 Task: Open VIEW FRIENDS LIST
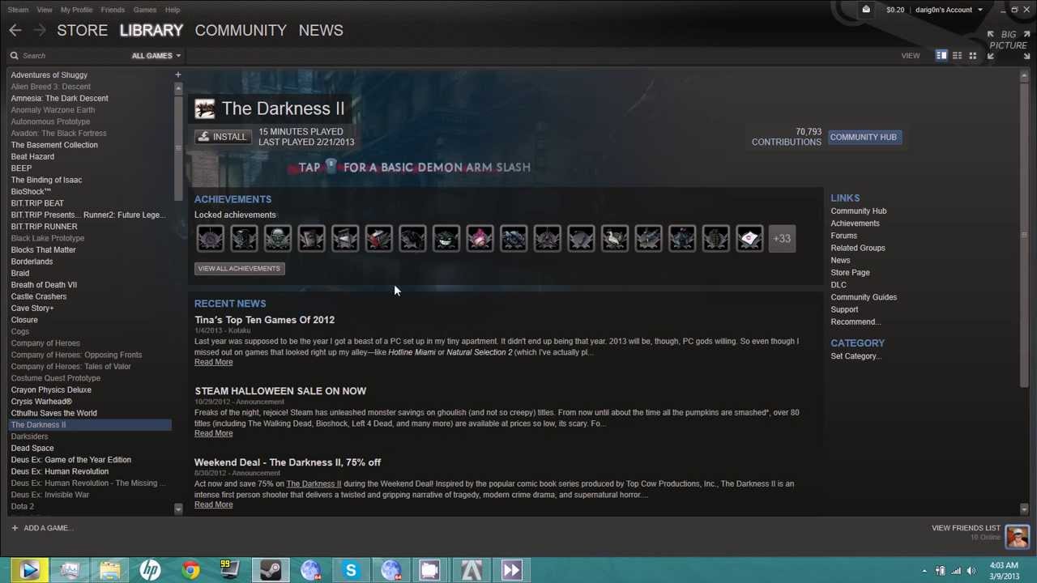coord(966,528)
